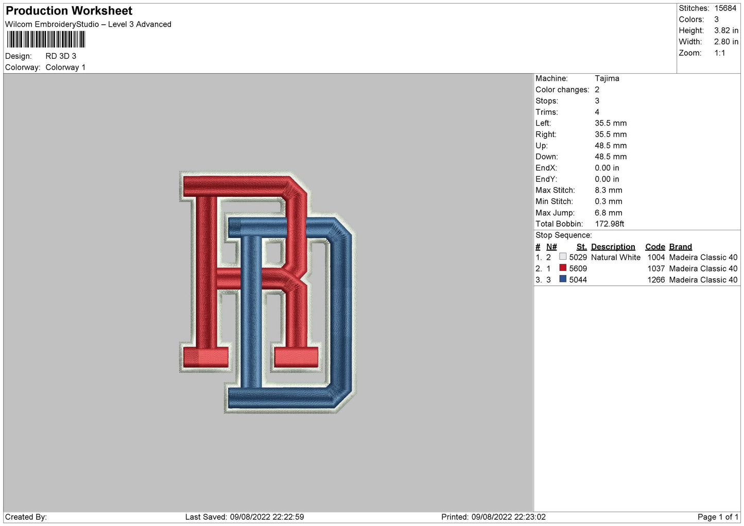Click the machine value 'Tajima'
This screenshot has width=744, height=526.
pos(607,78)
